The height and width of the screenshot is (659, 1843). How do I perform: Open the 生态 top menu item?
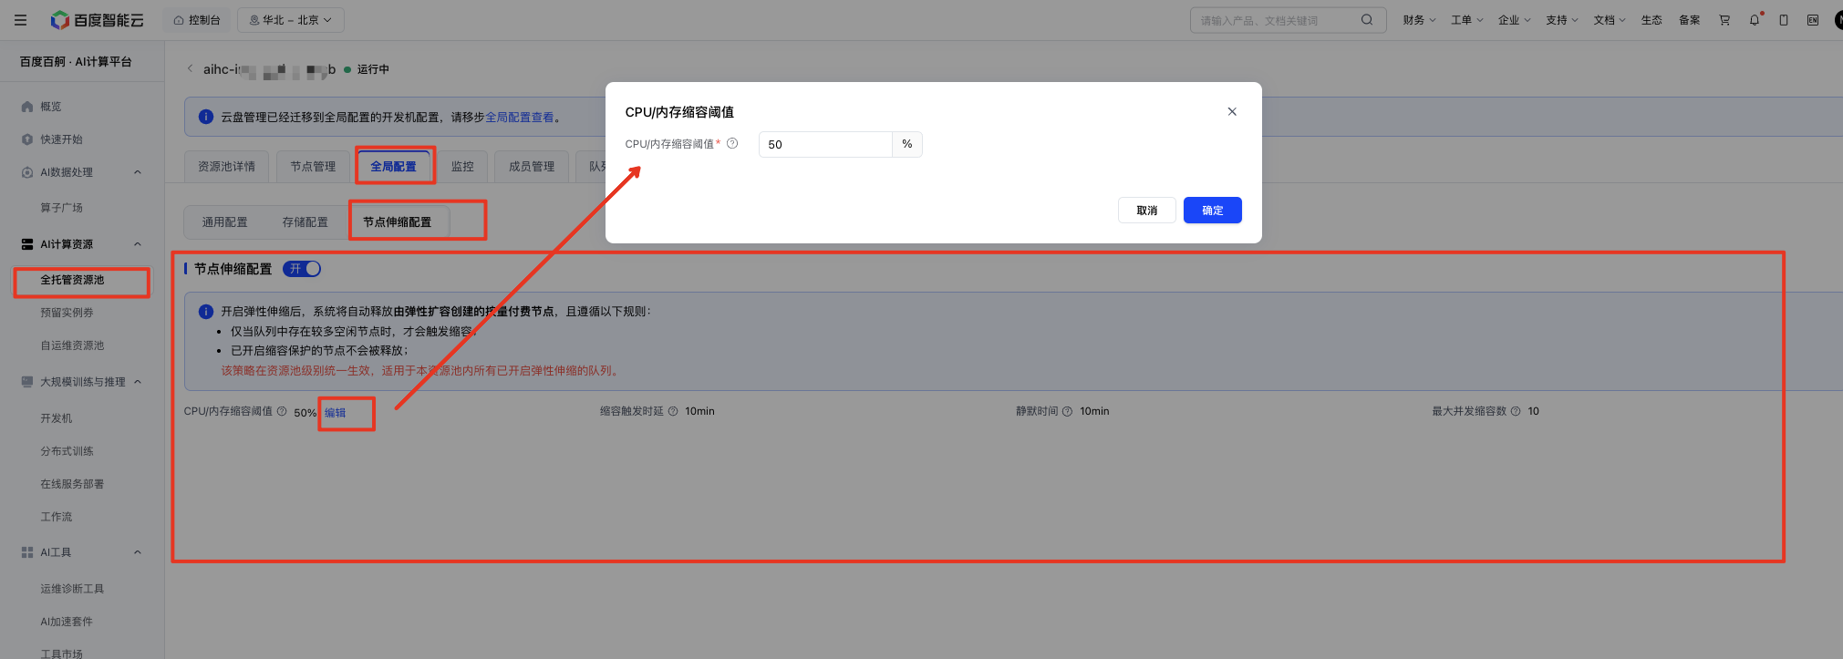point(1651,20)
